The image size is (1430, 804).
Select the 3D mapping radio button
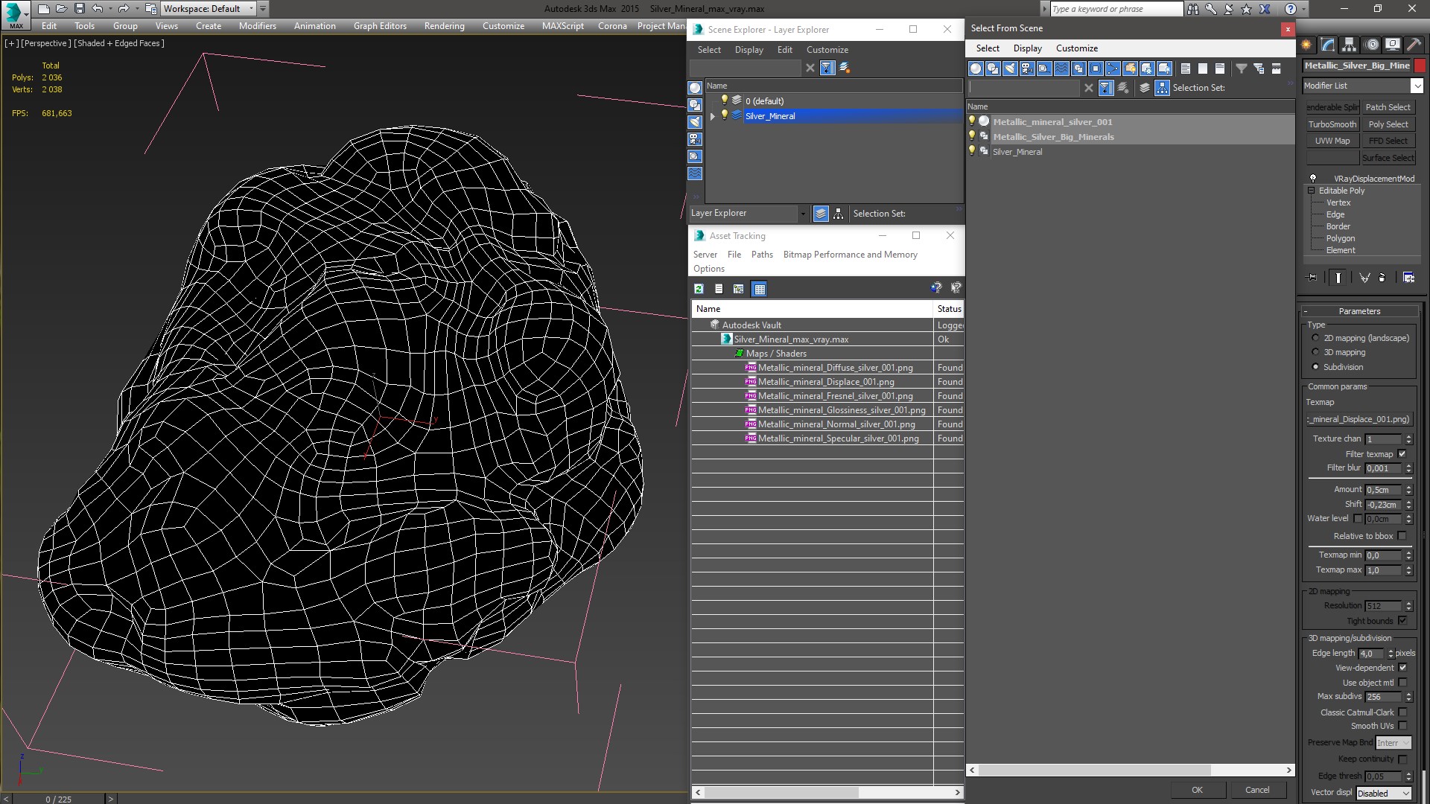point(1315,352)
